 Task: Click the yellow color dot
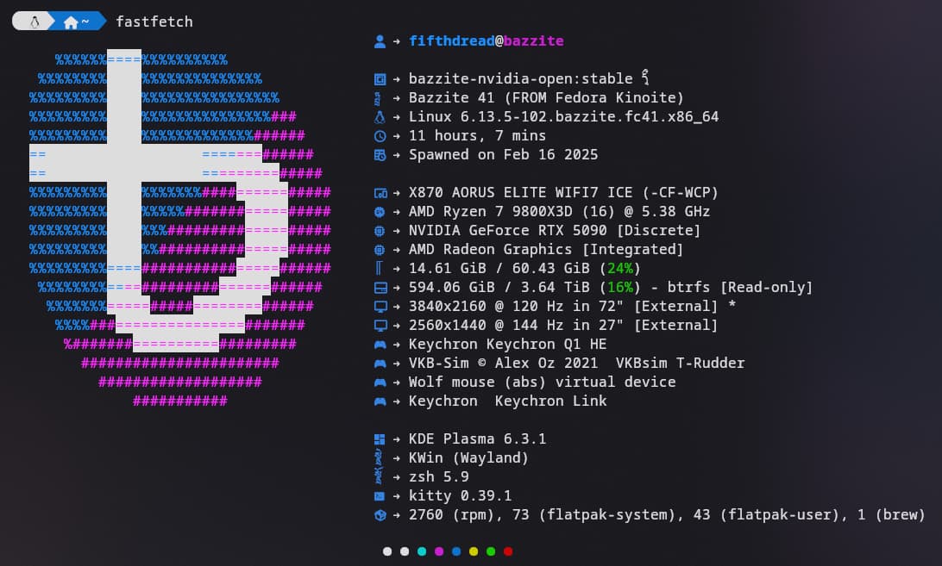coord(474,551)
